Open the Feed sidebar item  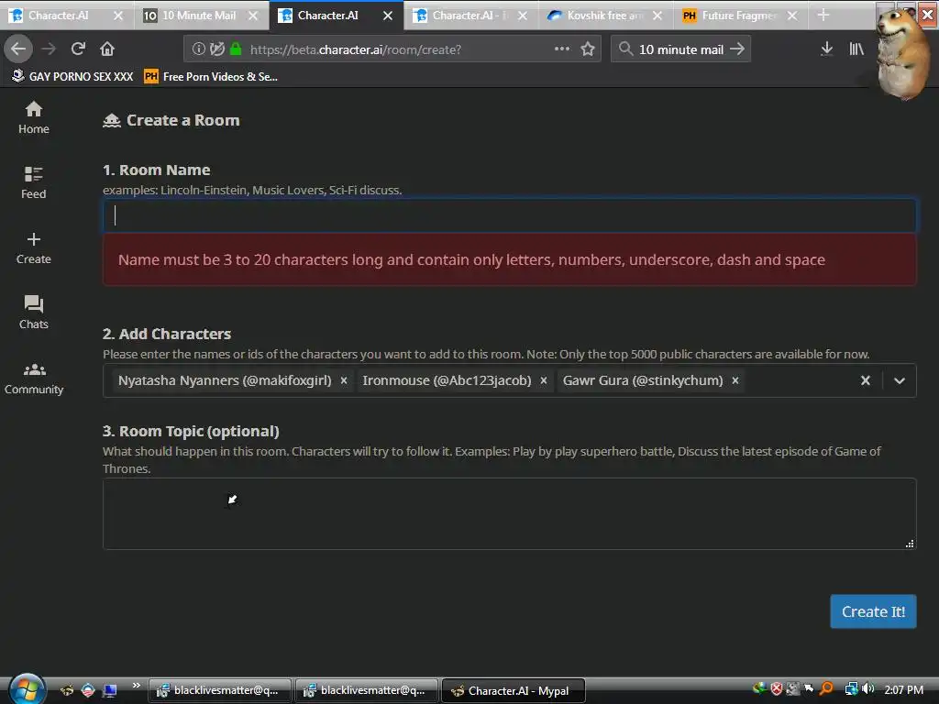point(34,182)
